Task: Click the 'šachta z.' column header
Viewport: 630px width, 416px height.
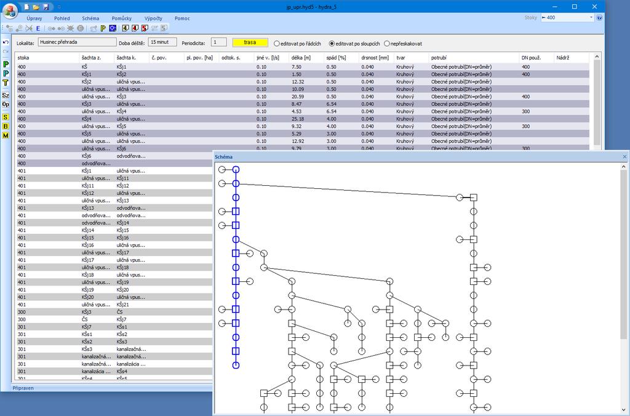Action: point(97,58)
